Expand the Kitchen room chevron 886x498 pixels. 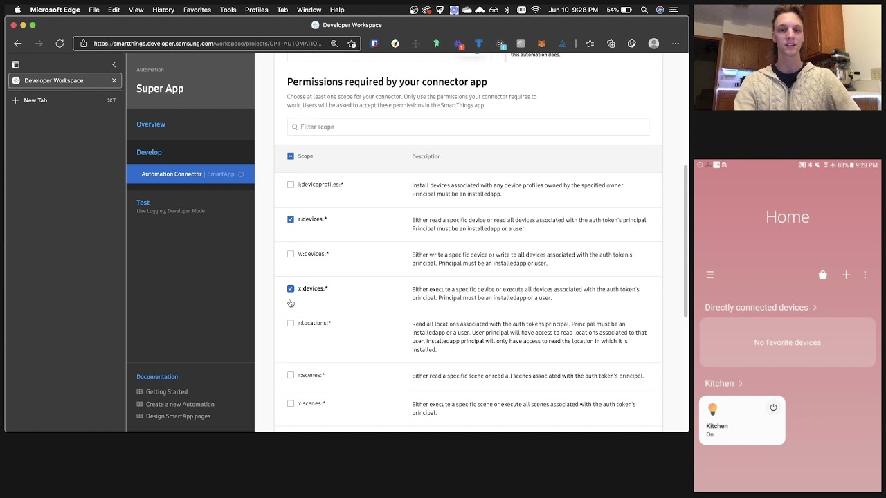(x=741, y=383)
